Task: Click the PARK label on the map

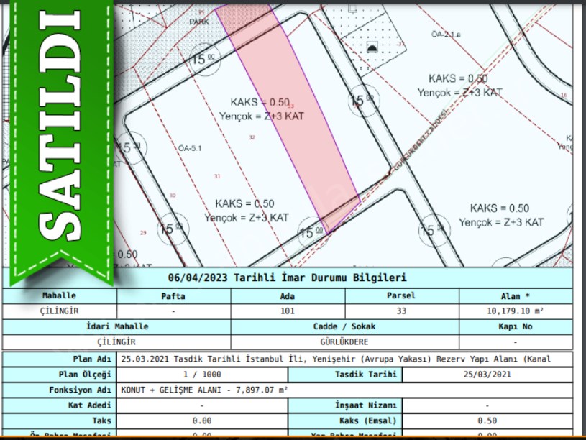Action: [x=199, y=22]
